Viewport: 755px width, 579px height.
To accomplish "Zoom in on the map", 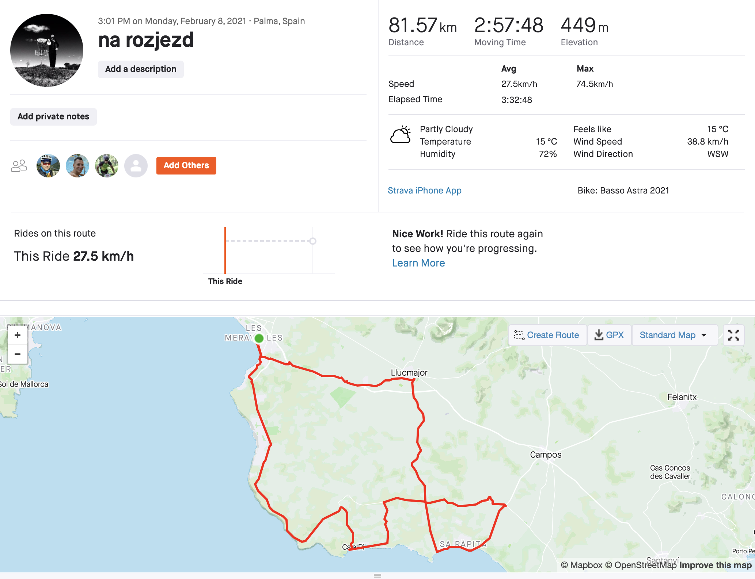I will click(17, 335).
